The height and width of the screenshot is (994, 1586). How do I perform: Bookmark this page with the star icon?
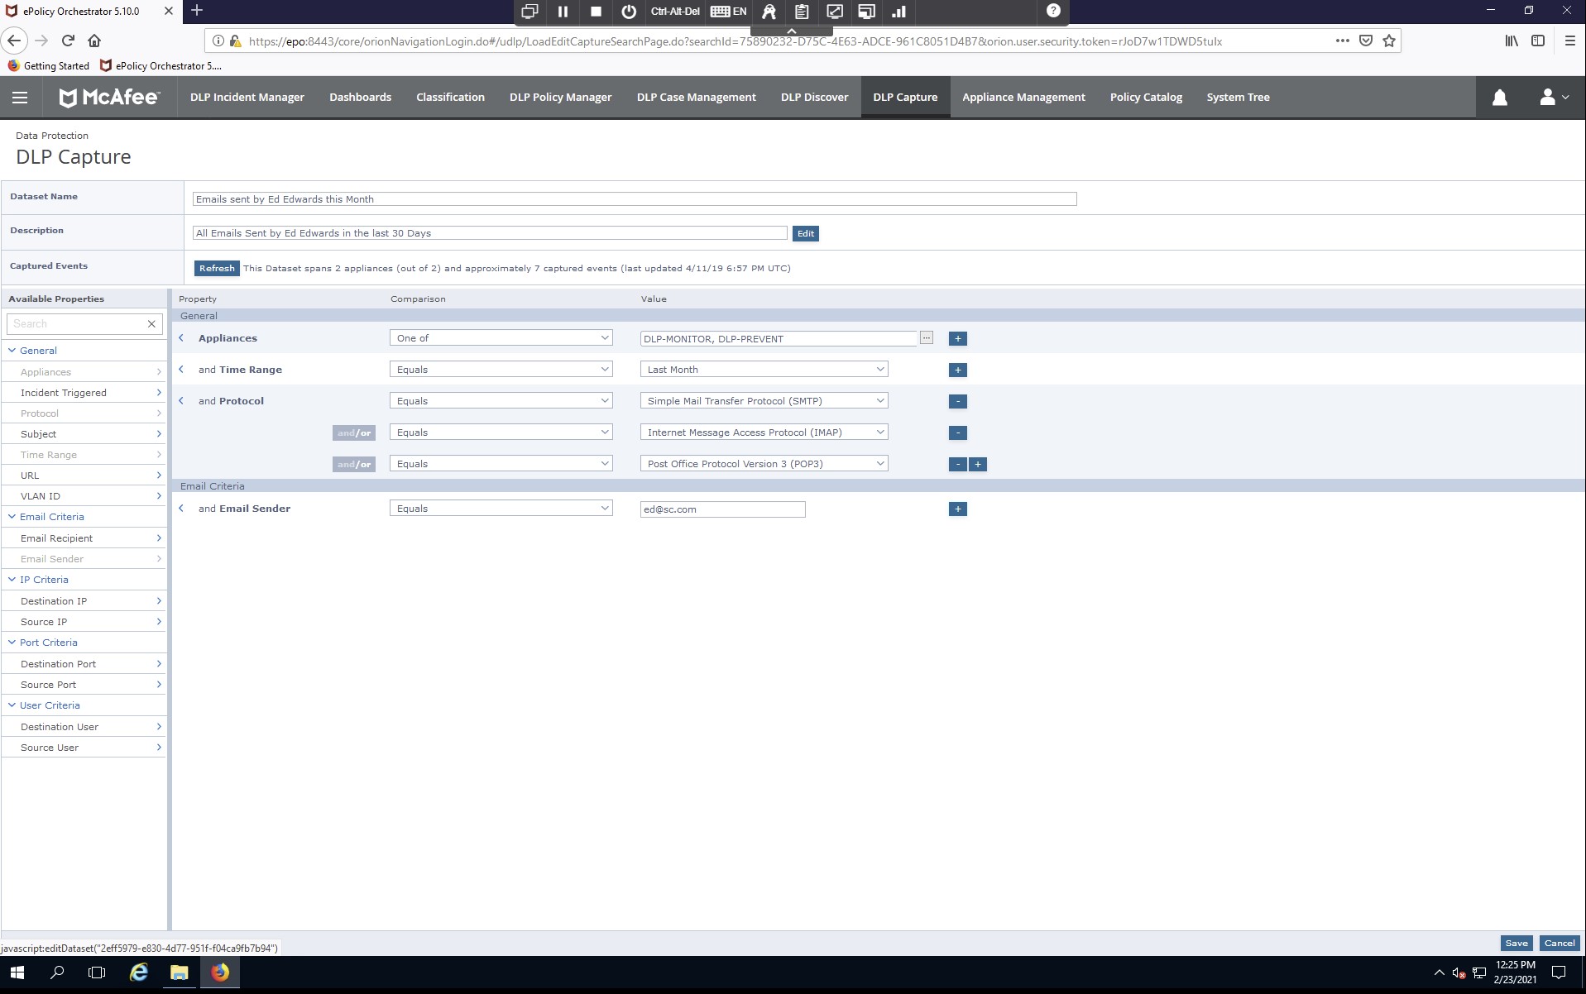(x=1389, y=41)
